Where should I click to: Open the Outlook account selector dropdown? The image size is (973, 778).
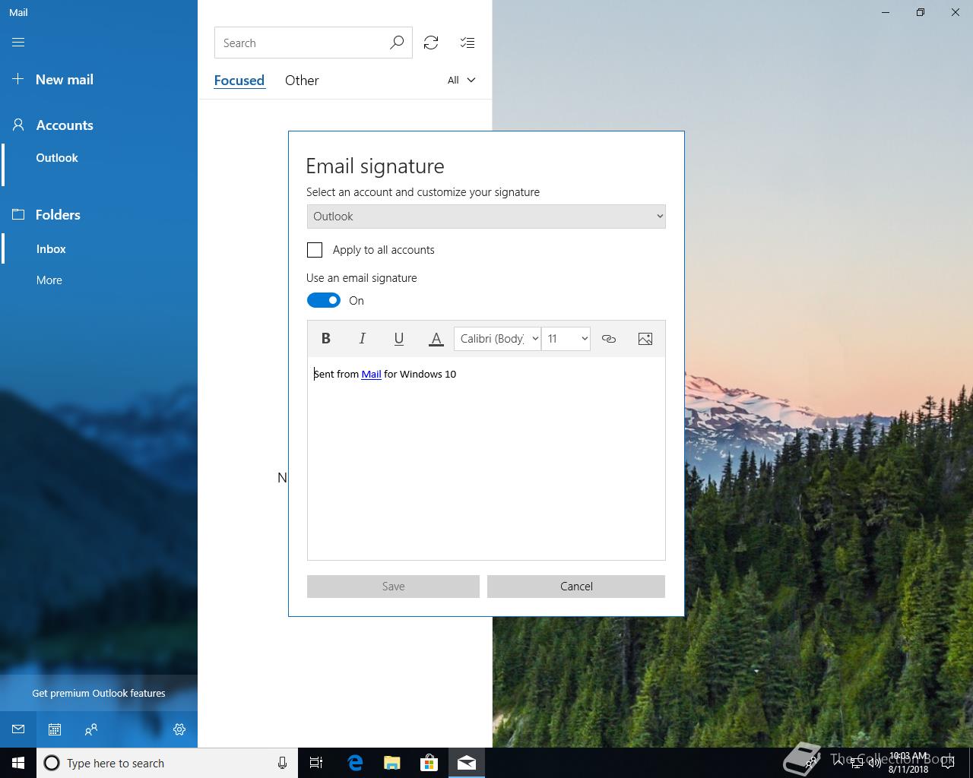(486, 217)
